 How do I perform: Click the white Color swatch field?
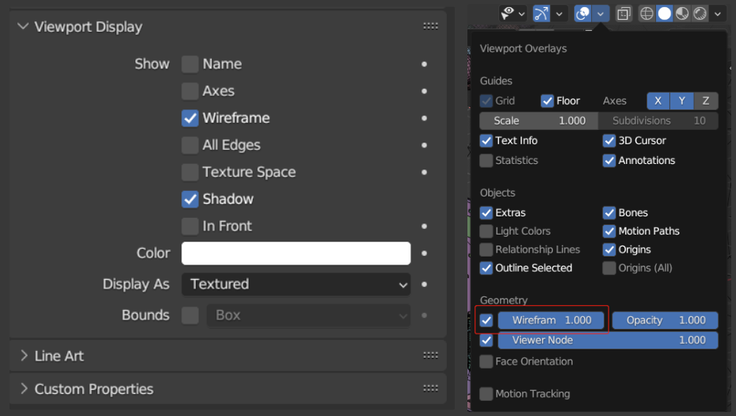pyautogui.click(x=296, y=254)
